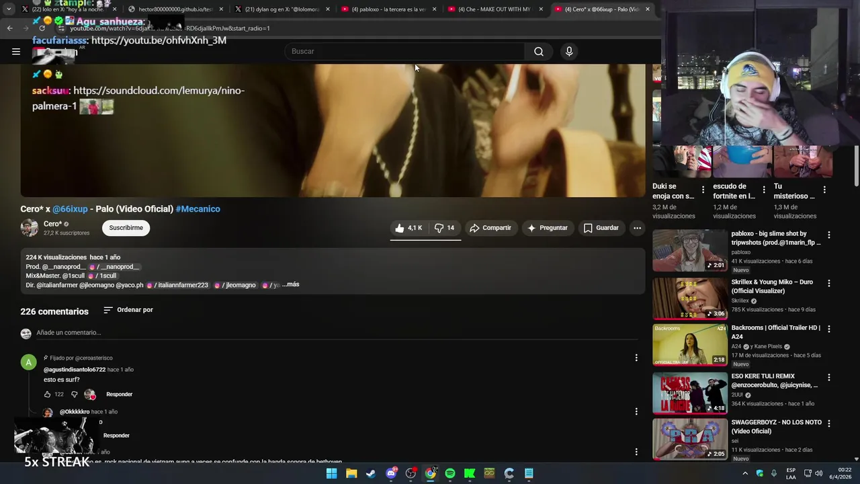Click the search magnifier button
860x484 pixels.
point(539,52)
